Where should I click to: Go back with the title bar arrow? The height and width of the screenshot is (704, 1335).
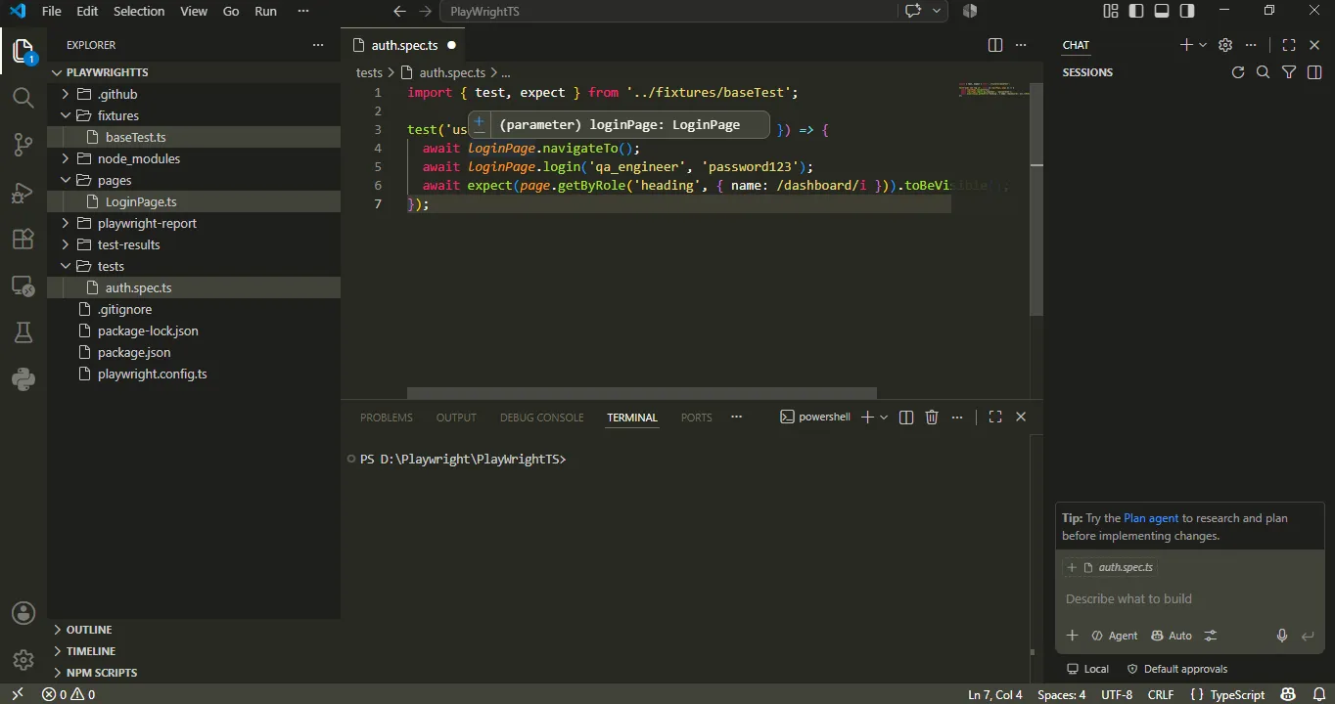click(399, 12)
